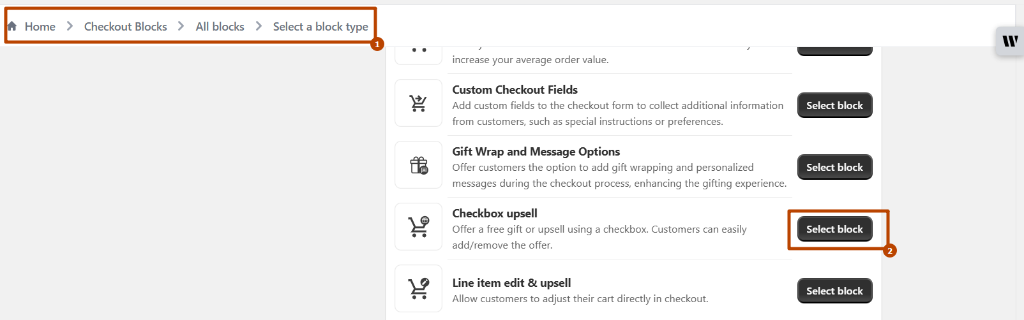Navigate to Checkout Blocks breadcrumb

[125, 27]
